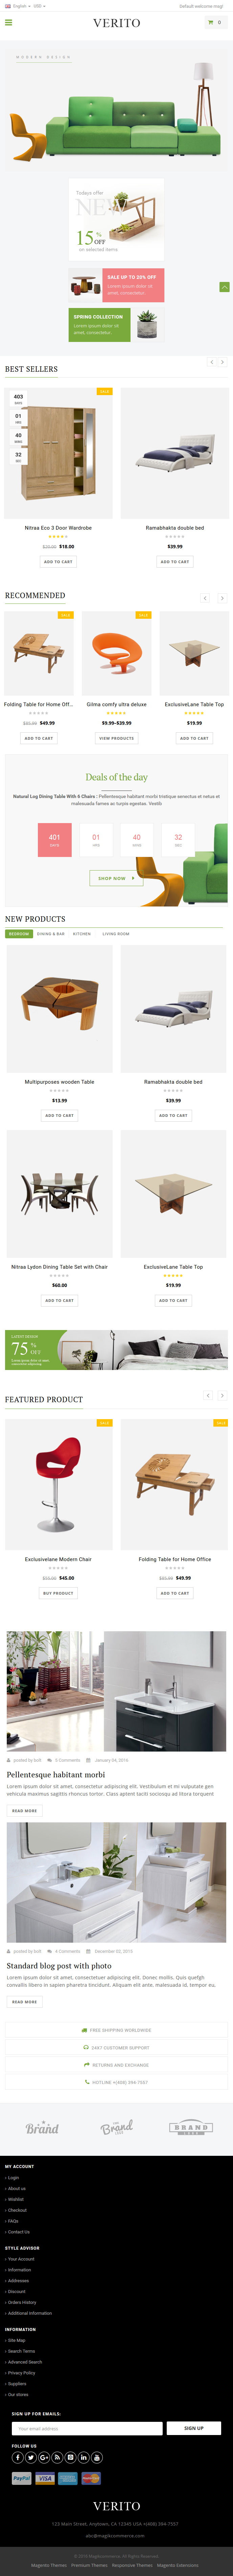
Task: Click the green scroll-to-top arrow
Action: [224, 287]
